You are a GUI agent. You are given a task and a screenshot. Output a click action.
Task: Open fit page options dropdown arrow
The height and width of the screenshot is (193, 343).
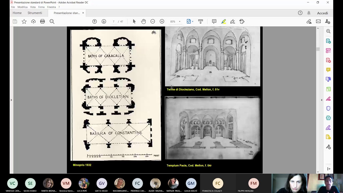(193, 21)
